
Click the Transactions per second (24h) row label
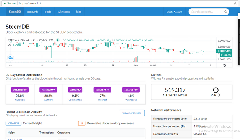170,119
